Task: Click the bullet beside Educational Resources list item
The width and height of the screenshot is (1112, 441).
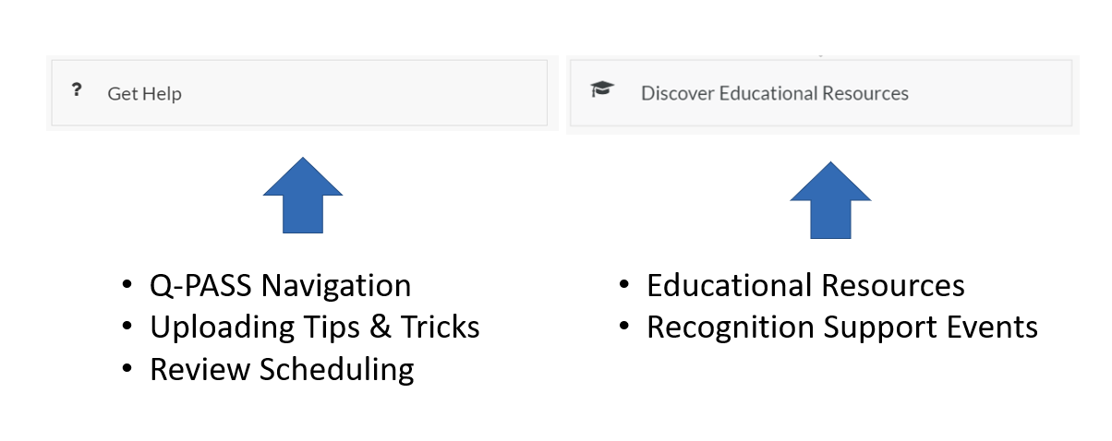Action: click(x=623, y=286)
